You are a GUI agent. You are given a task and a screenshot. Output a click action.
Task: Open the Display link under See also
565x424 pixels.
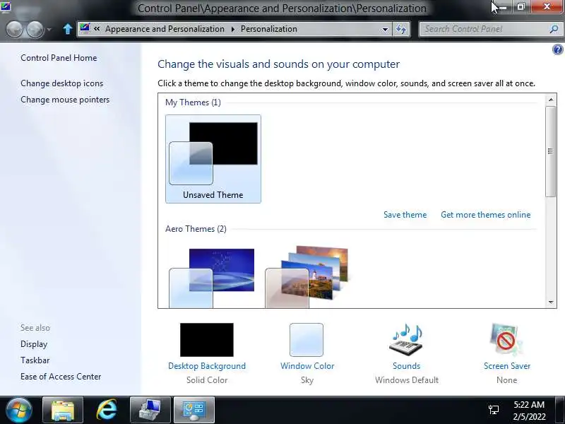[34, 344]
